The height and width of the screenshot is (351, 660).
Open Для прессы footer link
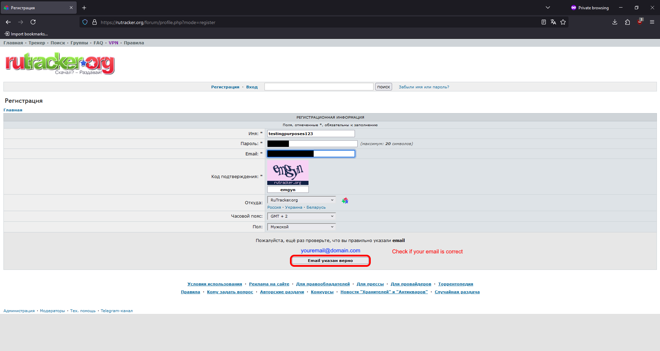(370, 284)
